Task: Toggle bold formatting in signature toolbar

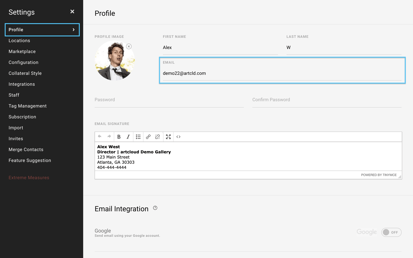Action: (x=119, y=137)
